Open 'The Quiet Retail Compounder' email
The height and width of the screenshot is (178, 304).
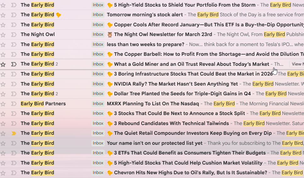click(x=193, y=133)
